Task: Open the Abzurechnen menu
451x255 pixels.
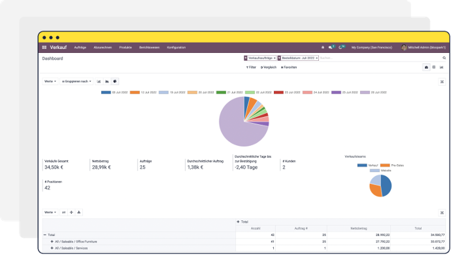Action: coord(103,48)
